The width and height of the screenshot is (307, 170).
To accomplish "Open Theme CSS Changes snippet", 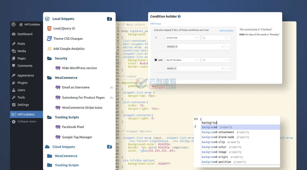I will (x=68, y=39).
